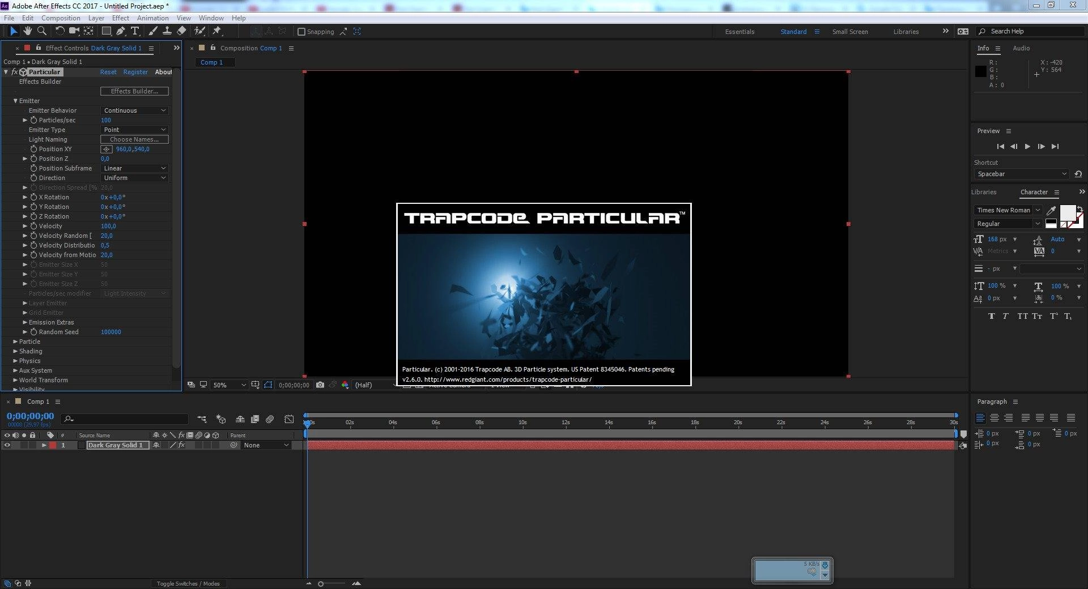Toggle the layer fx switch in timeline
This screenshot has width=1088, height=589.
click(181, 445)
